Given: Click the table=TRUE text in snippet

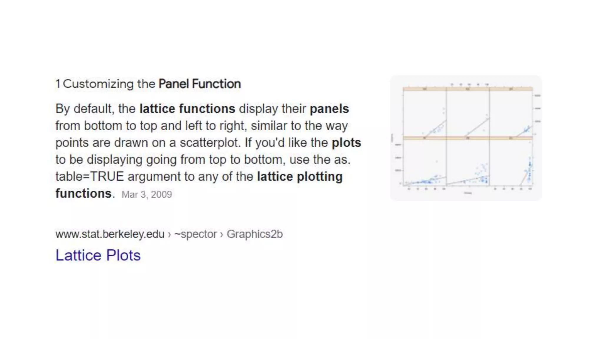Looking at the screenshot, I should point(90,177).
